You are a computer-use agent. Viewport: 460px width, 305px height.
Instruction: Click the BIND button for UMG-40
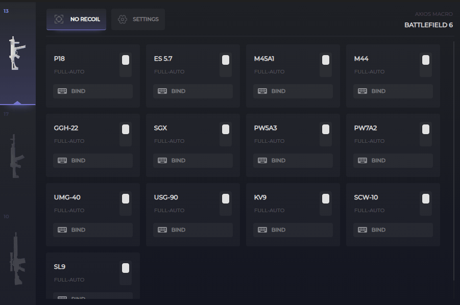click(x=93, y=230)
